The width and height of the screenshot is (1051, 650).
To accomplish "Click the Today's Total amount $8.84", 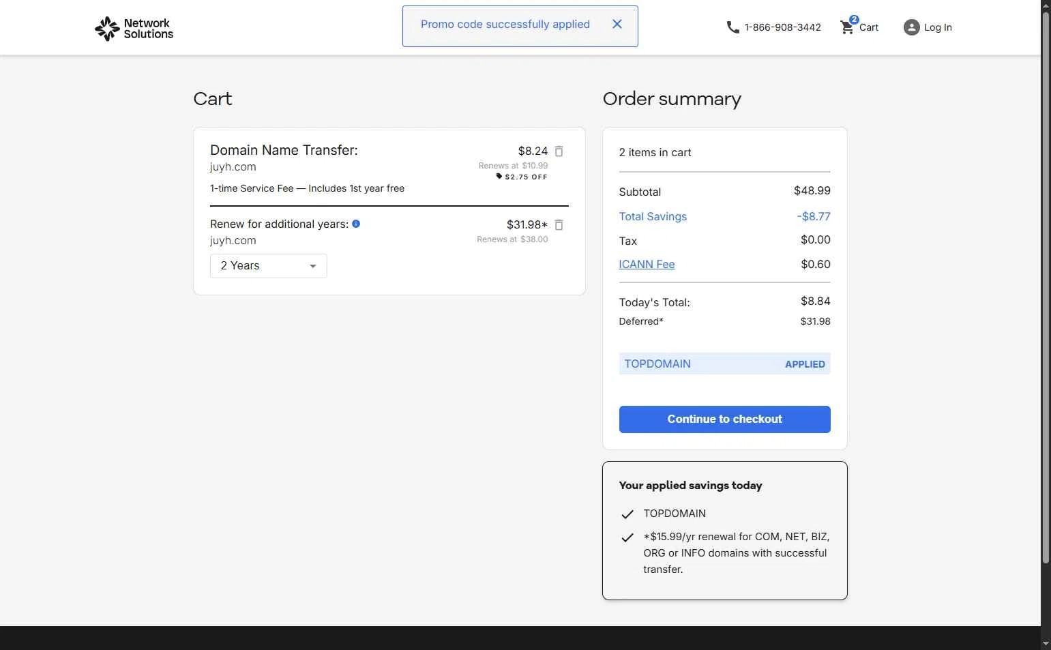I will (x=815, y=301).
